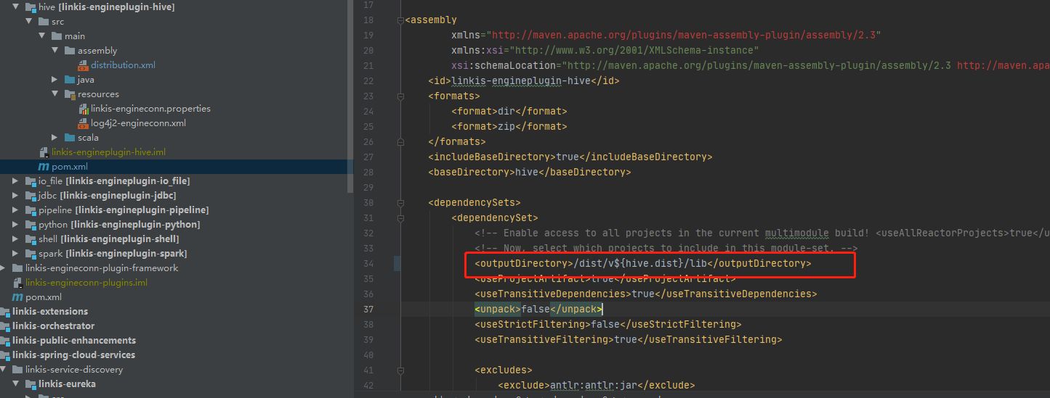Fold the excludes block at line 41

tap(400, 370)
